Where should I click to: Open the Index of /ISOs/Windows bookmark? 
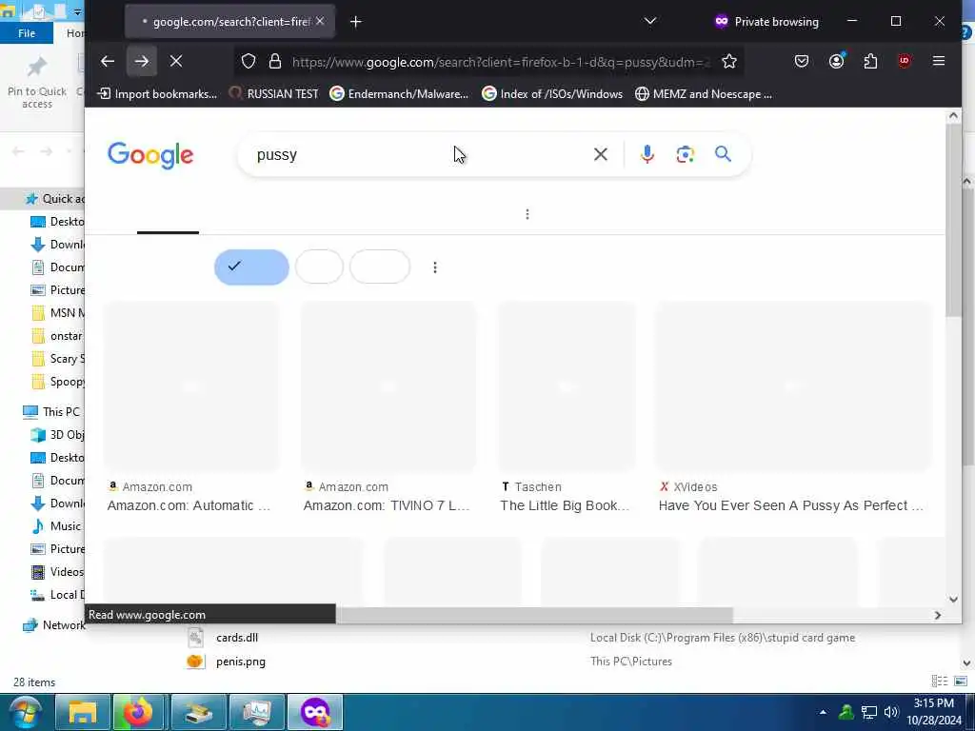point(552,94)
